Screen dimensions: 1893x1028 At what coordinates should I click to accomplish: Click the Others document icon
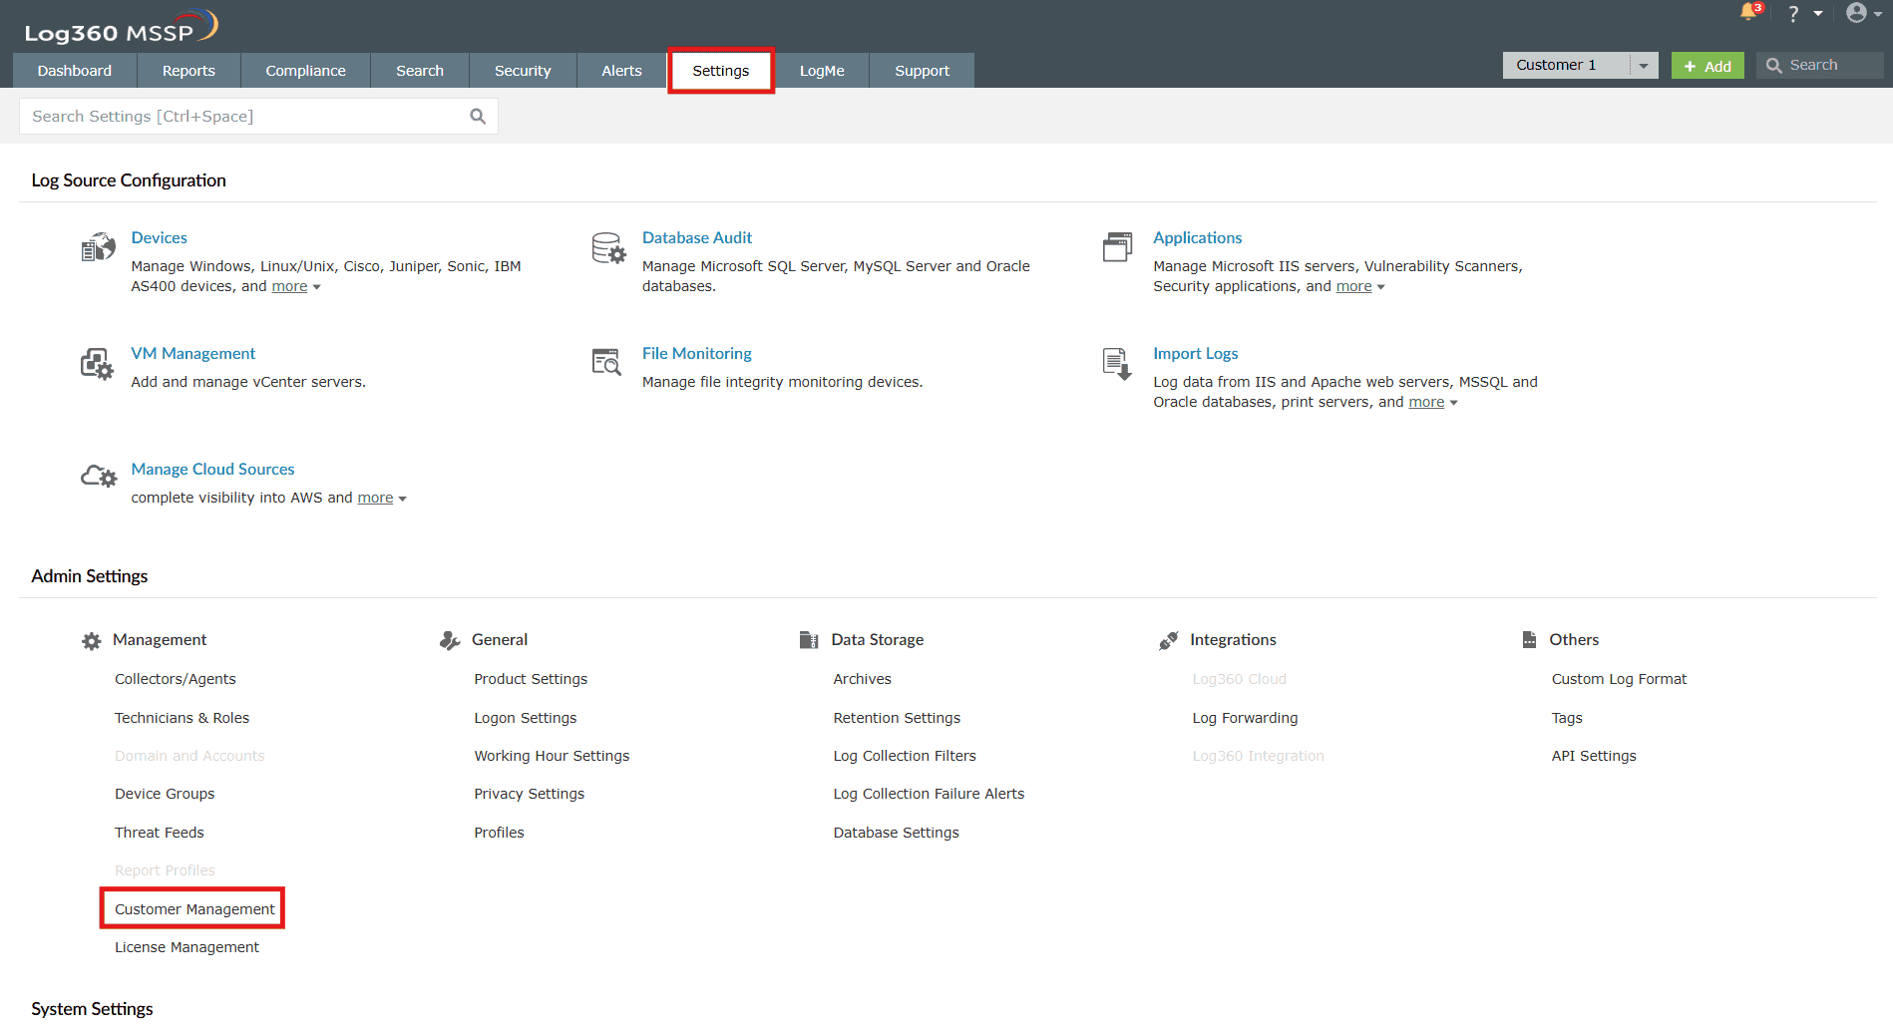coord(1529,639)
